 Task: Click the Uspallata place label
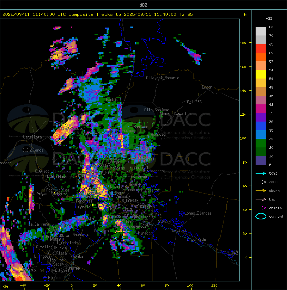[x=32, y=137]
